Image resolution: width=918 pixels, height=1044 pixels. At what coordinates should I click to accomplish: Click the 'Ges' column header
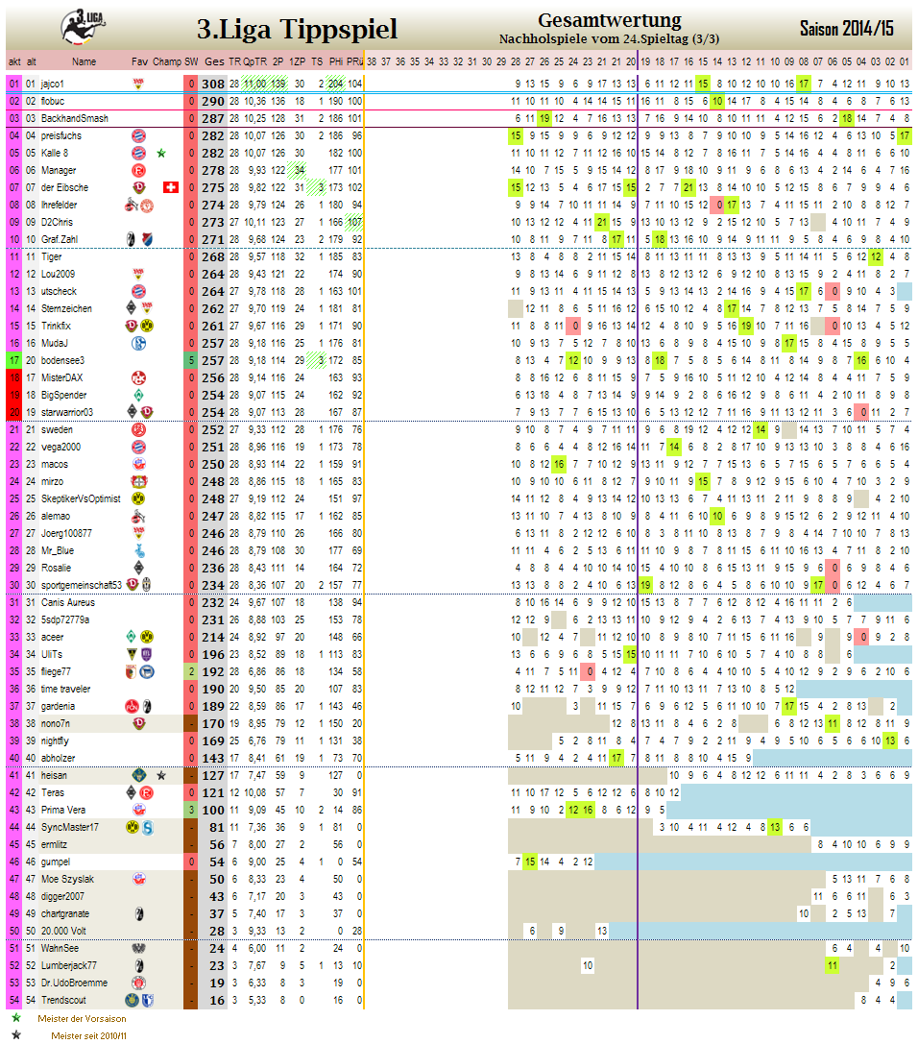tap(213, 61)
